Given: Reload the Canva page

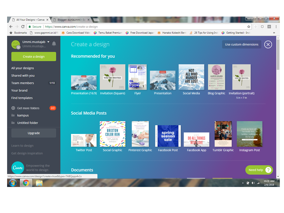Looking at the screenshot, I should coord(23,27).
